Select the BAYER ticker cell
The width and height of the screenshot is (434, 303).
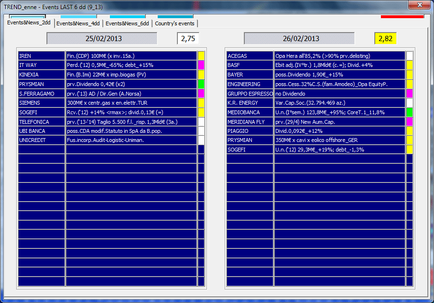(250, 75)
